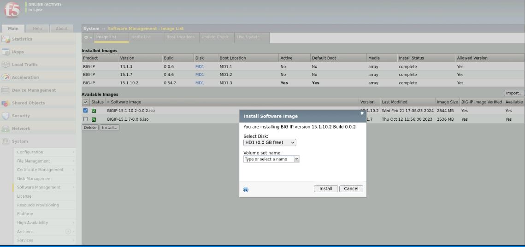
Task: Click the Shared Objects icon
Action: (6, 103)
